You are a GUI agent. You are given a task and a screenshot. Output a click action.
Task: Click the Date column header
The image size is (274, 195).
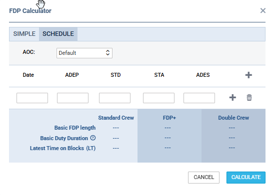coord(28,75)
